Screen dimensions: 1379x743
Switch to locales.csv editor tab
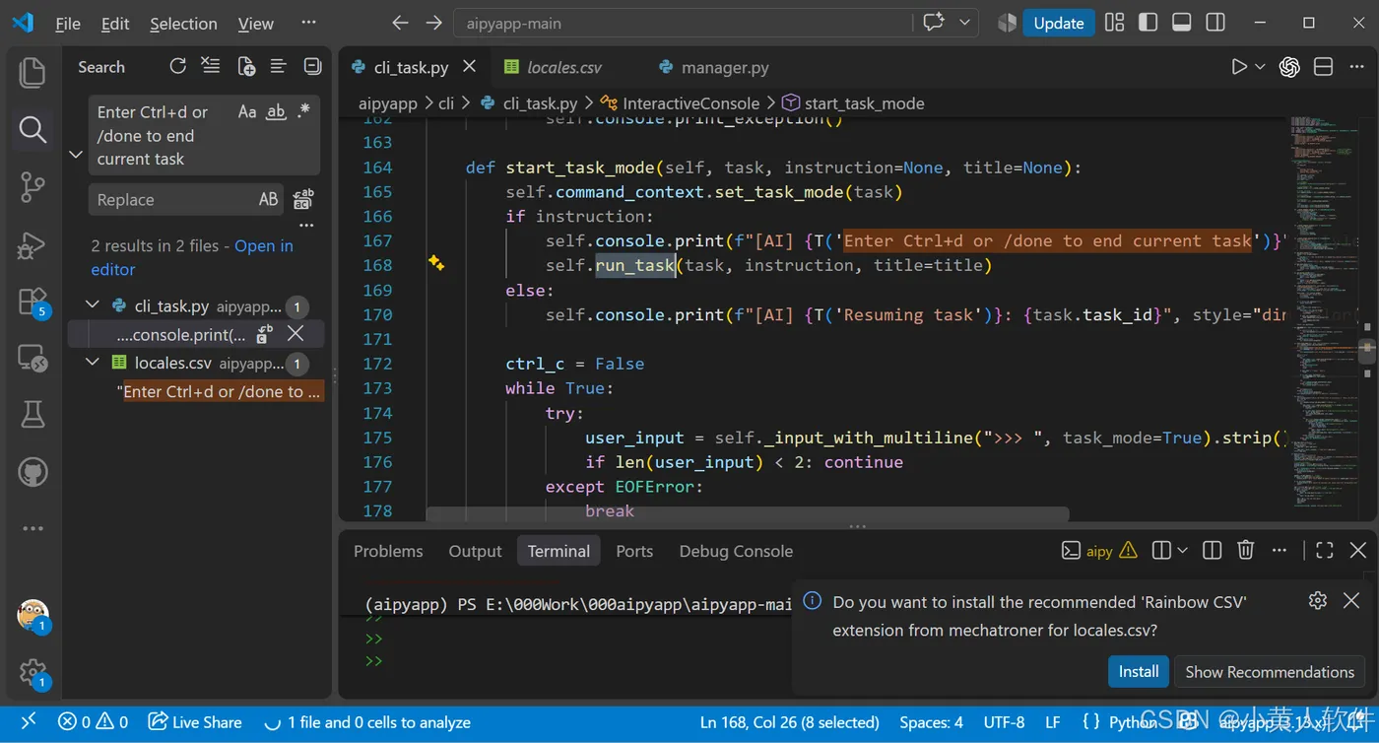tap(564, 67)
